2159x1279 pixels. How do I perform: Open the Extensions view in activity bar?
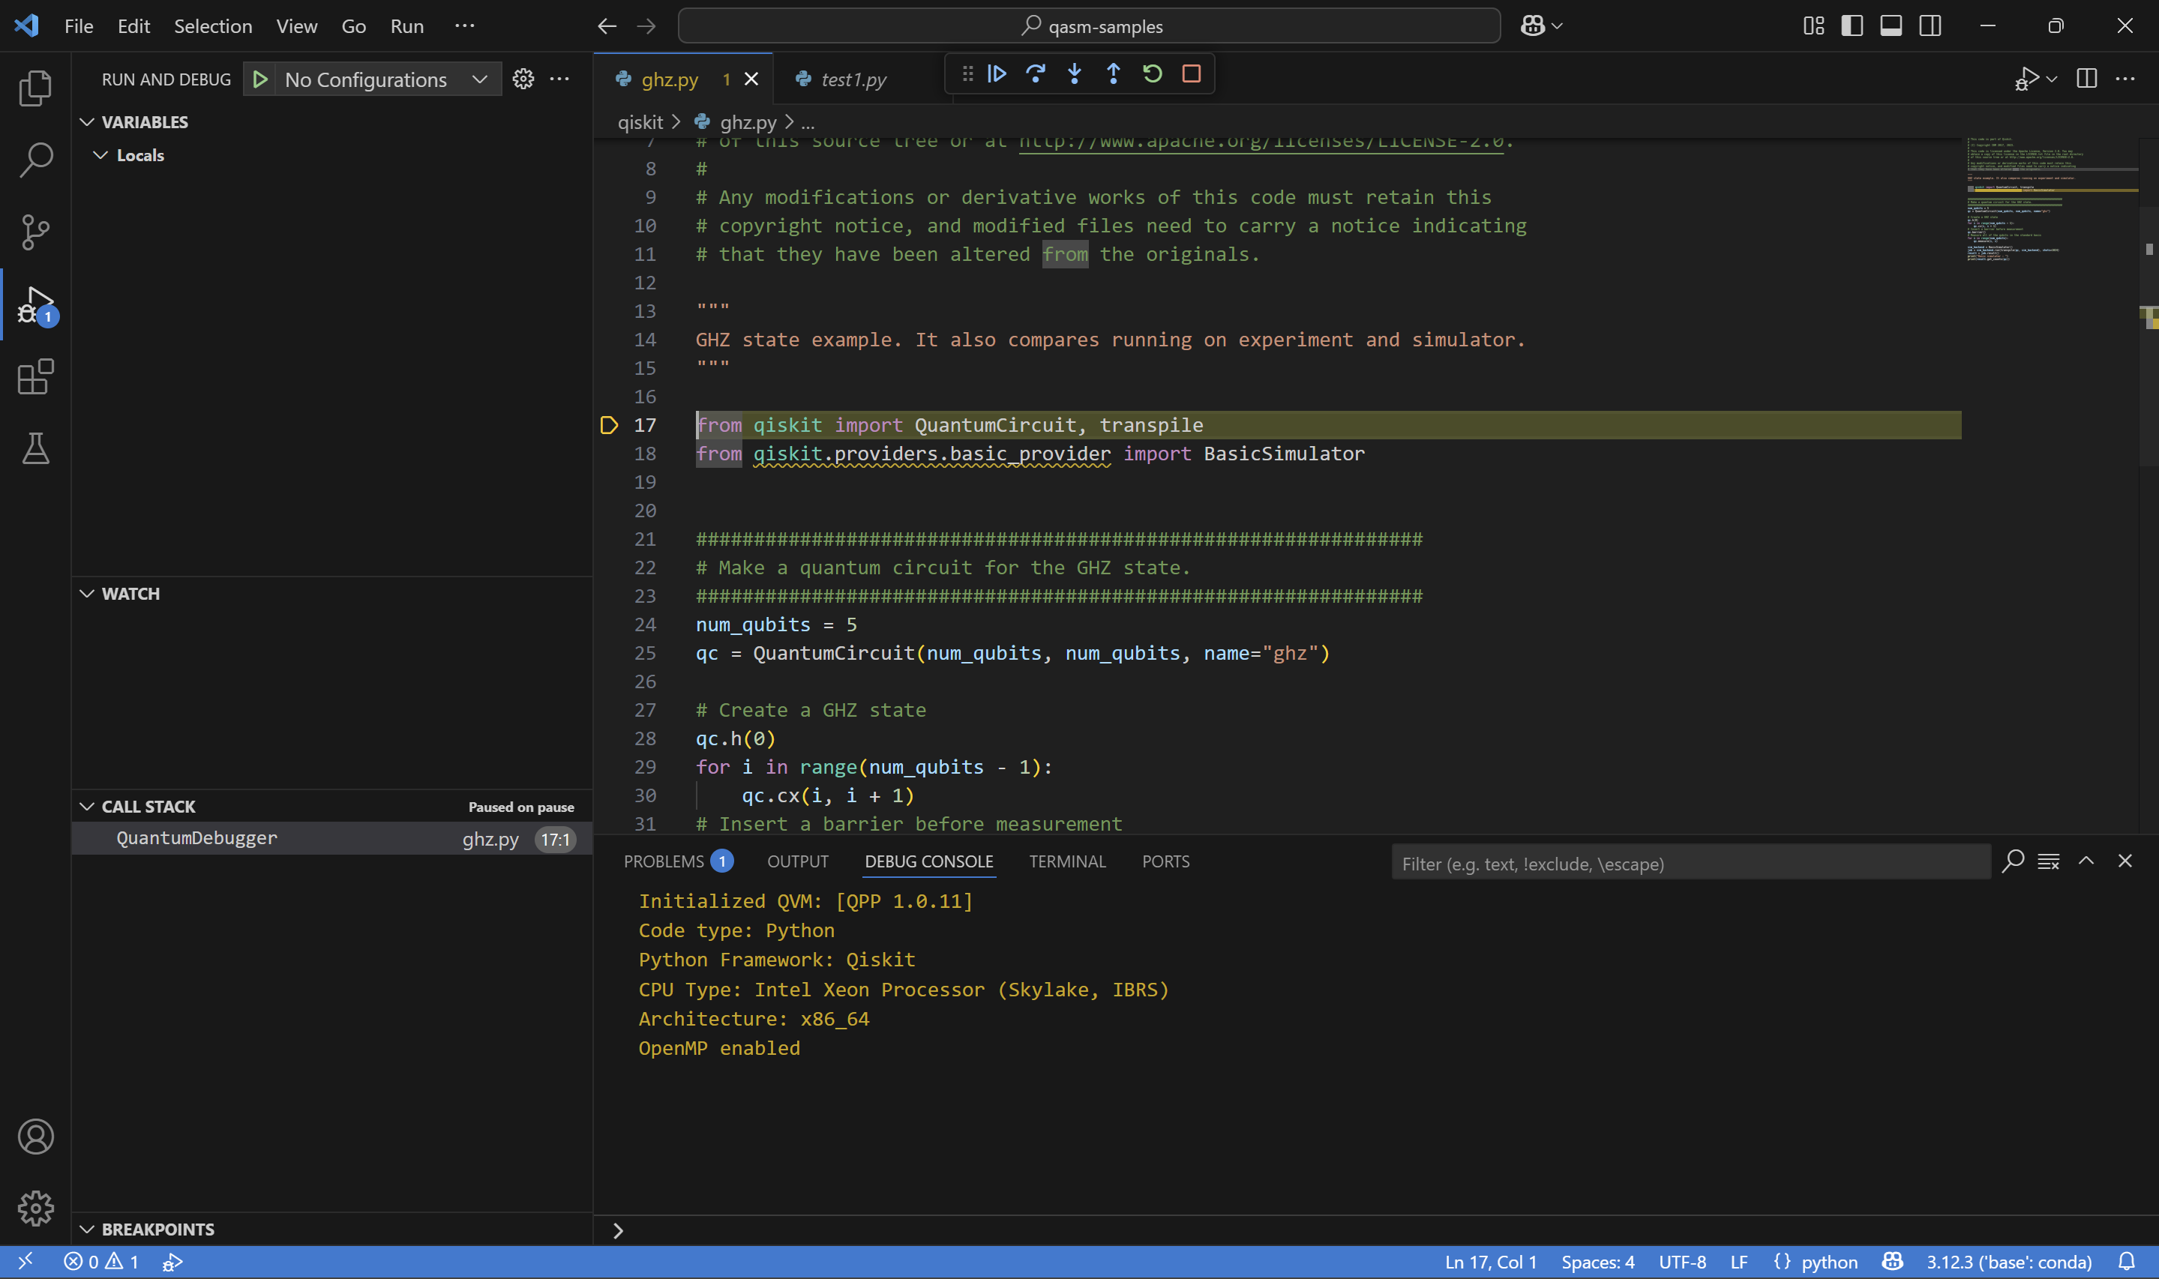point(35,376)
